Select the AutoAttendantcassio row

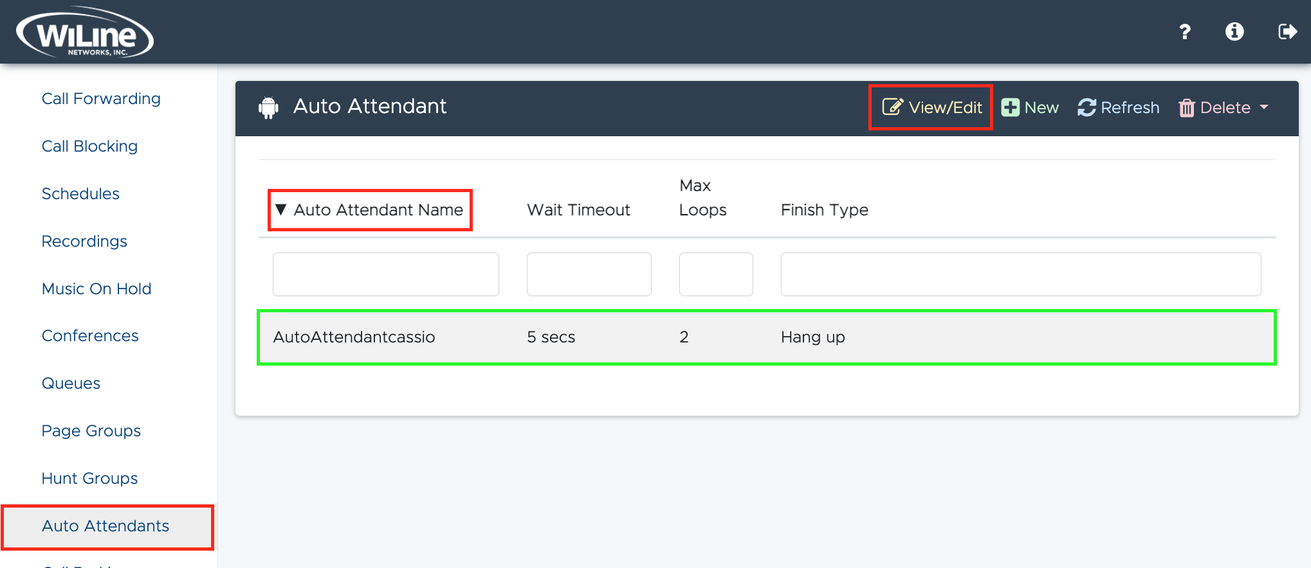coord(767,337)
